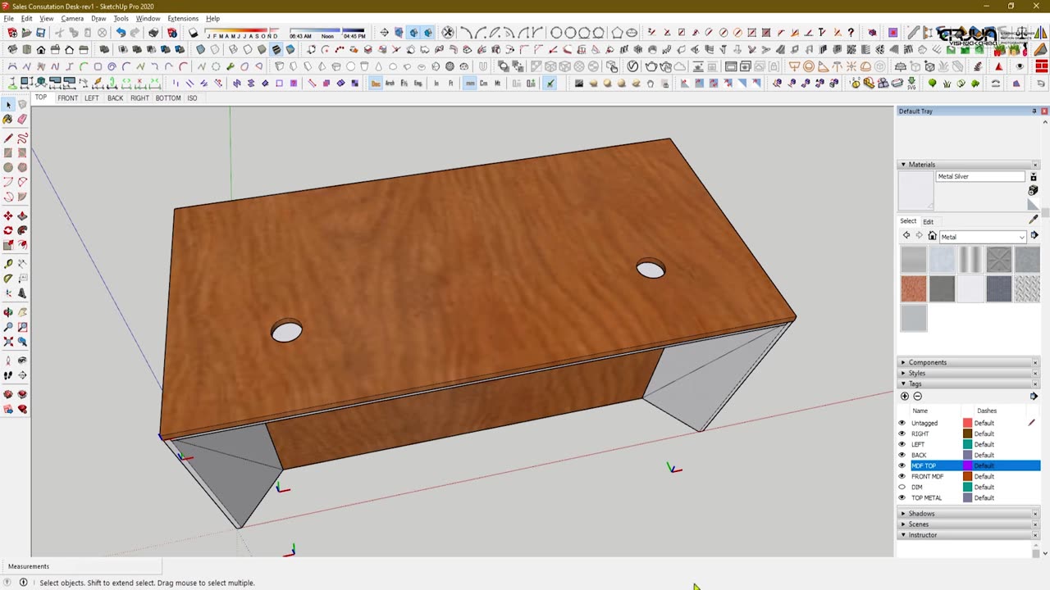Select the orange rust metal material swatch

coord(913,288)
